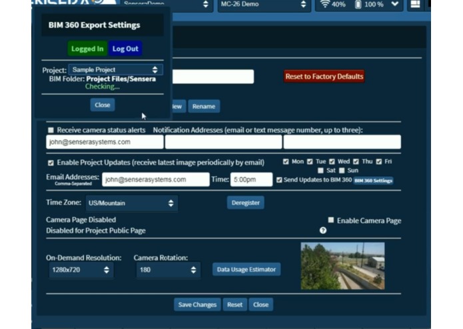The image size is (463, 329).
Task: Open the Data Usage Estimator
Action: (246, 270)
